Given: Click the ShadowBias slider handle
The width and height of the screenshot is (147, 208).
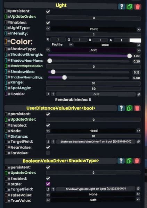Looking at the screenshot, I should [x=53, y=72].
